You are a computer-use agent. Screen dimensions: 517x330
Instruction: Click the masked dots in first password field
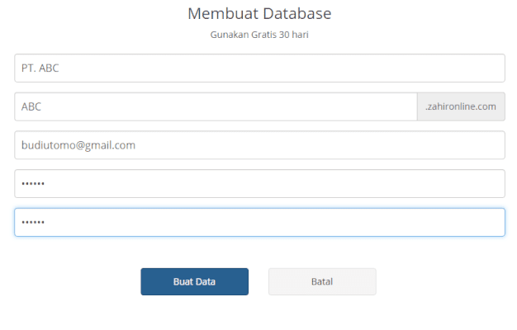pos(33,183)
